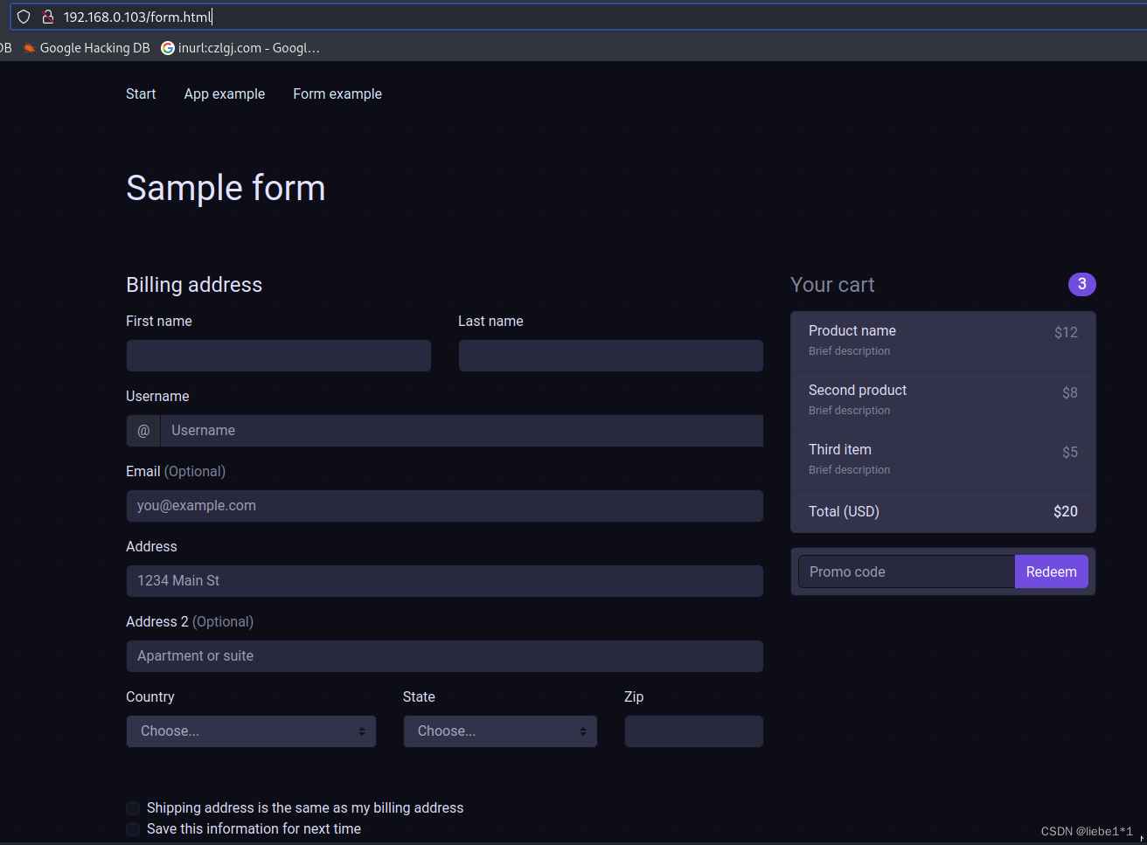Click the $12 price value
The image size is (1147, 845).
click(1066, 332)
